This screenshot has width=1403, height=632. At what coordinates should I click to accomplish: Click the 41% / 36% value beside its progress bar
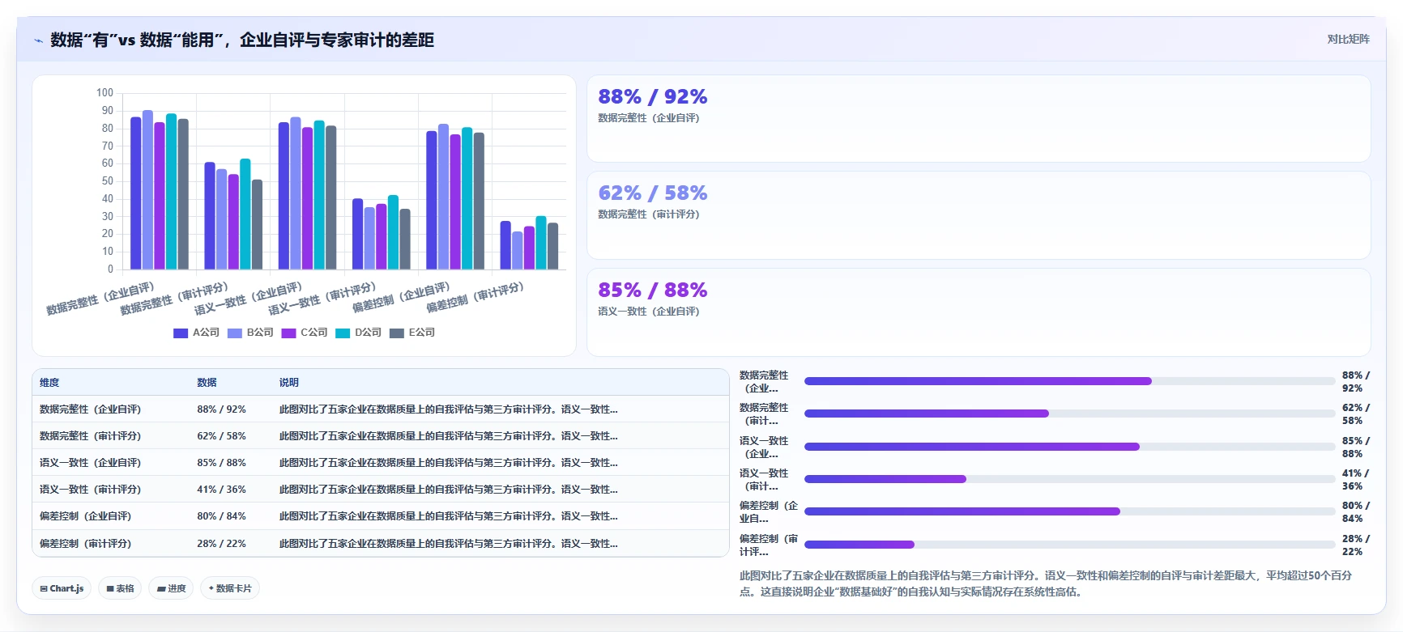(x=1355, y=480)
